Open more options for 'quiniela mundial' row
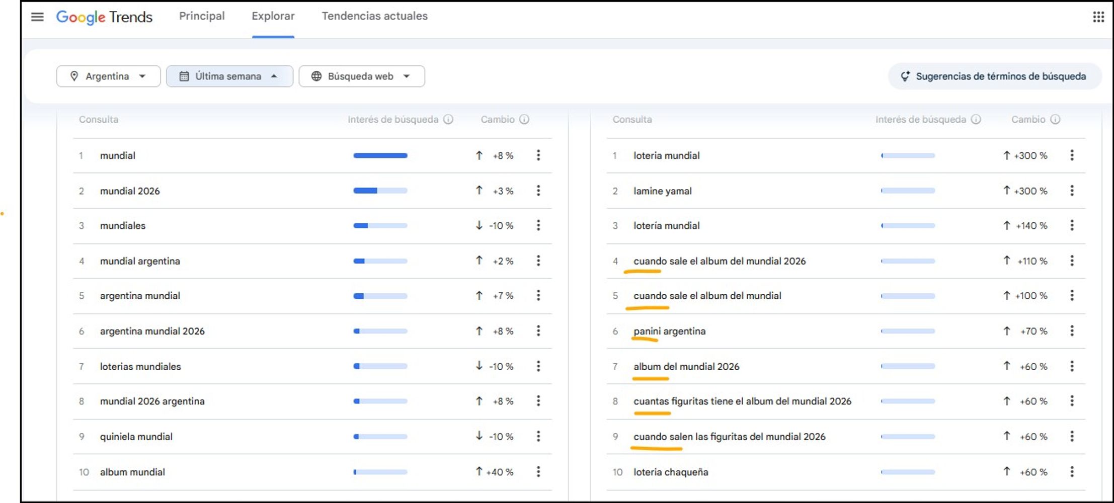The image size is (1114, 503). click(x=538, y=436)
